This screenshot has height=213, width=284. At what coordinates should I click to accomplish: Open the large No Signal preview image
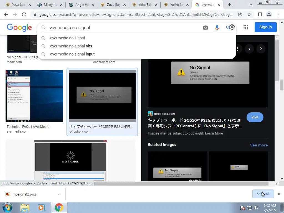pos(207,75)
